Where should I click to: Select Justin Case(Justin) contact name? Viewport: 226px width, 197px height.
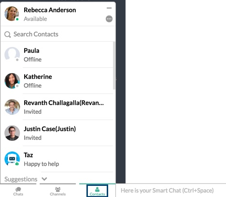click(x=50, y=129)
